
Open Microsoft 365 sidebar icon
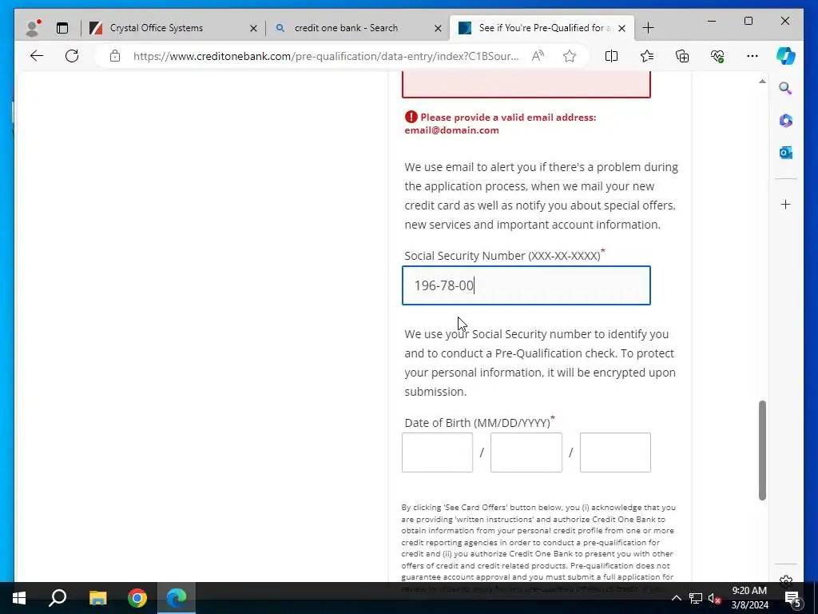(x=786, y=121)
